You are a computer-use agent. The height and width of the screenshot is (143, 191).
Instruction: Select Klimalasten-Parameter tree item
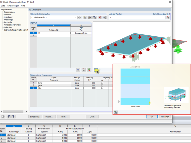pyautogui.click(x=12, y=25)
